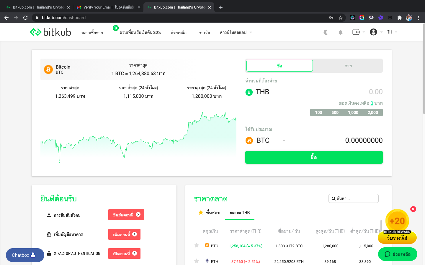Bookmark page with star icon
425x265 pixels.
point(341,18)
